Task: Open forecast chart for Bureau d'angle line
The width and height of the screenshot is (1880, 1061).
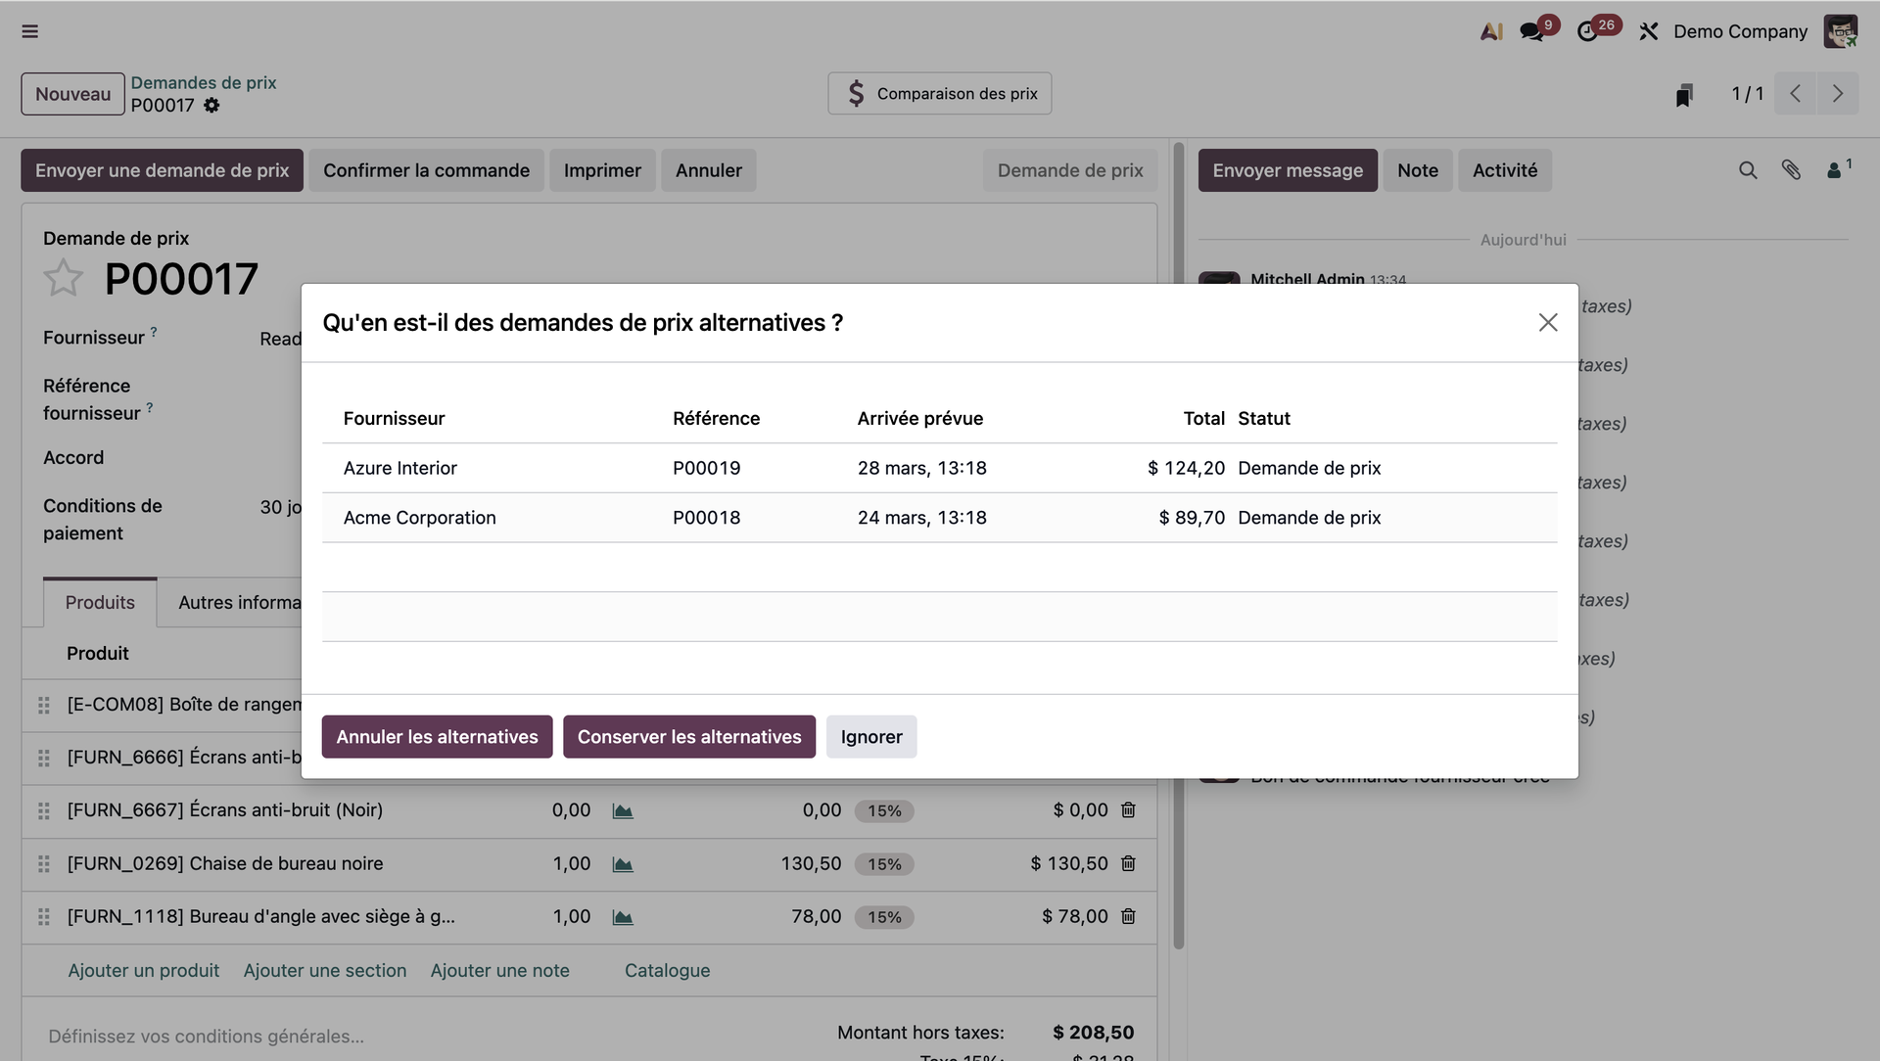Action: pos(623,917)
